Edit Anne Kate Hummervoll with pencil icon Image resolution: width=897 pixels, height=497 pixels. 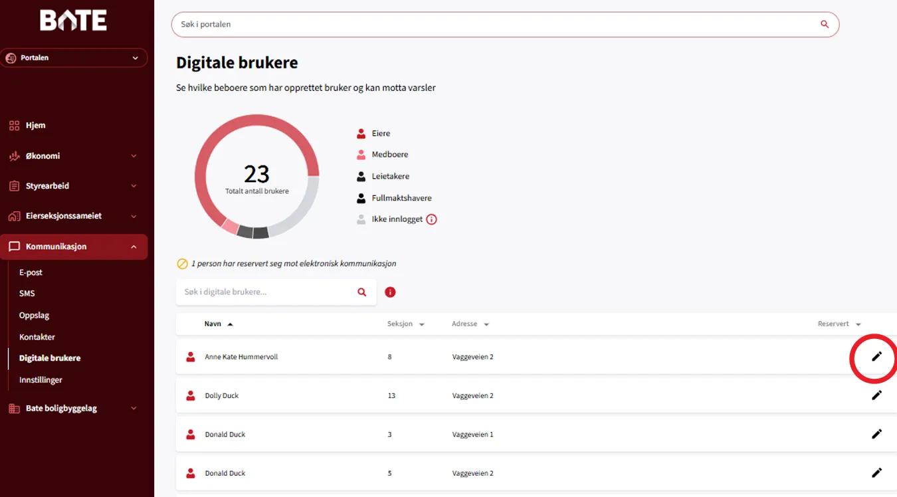pos(876,357)
